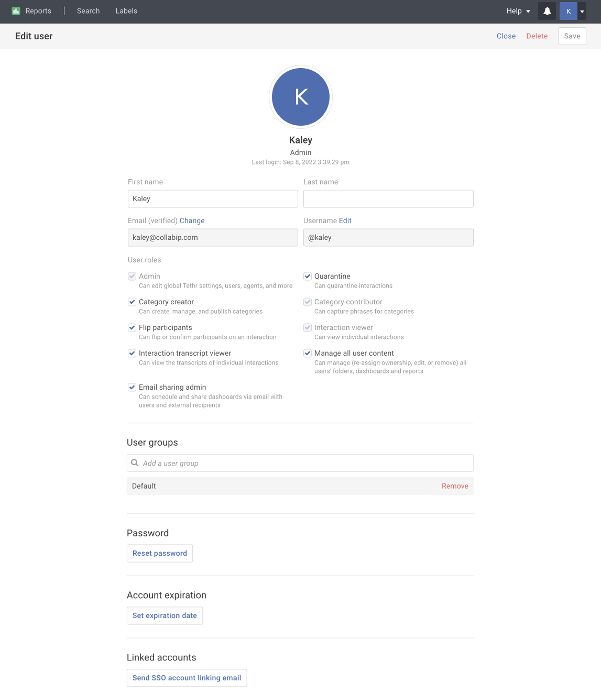Click the search magnifier in user groups
This screenshot has height=694, width=601.
[x=135, y=463]
